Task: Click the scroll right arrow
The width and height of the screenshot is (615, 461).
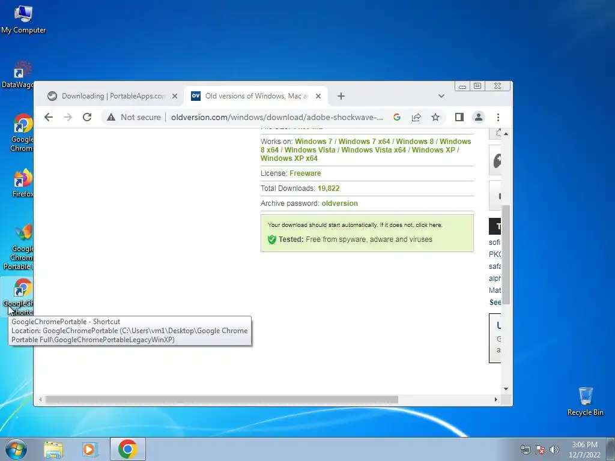Action: pos(495,399)
